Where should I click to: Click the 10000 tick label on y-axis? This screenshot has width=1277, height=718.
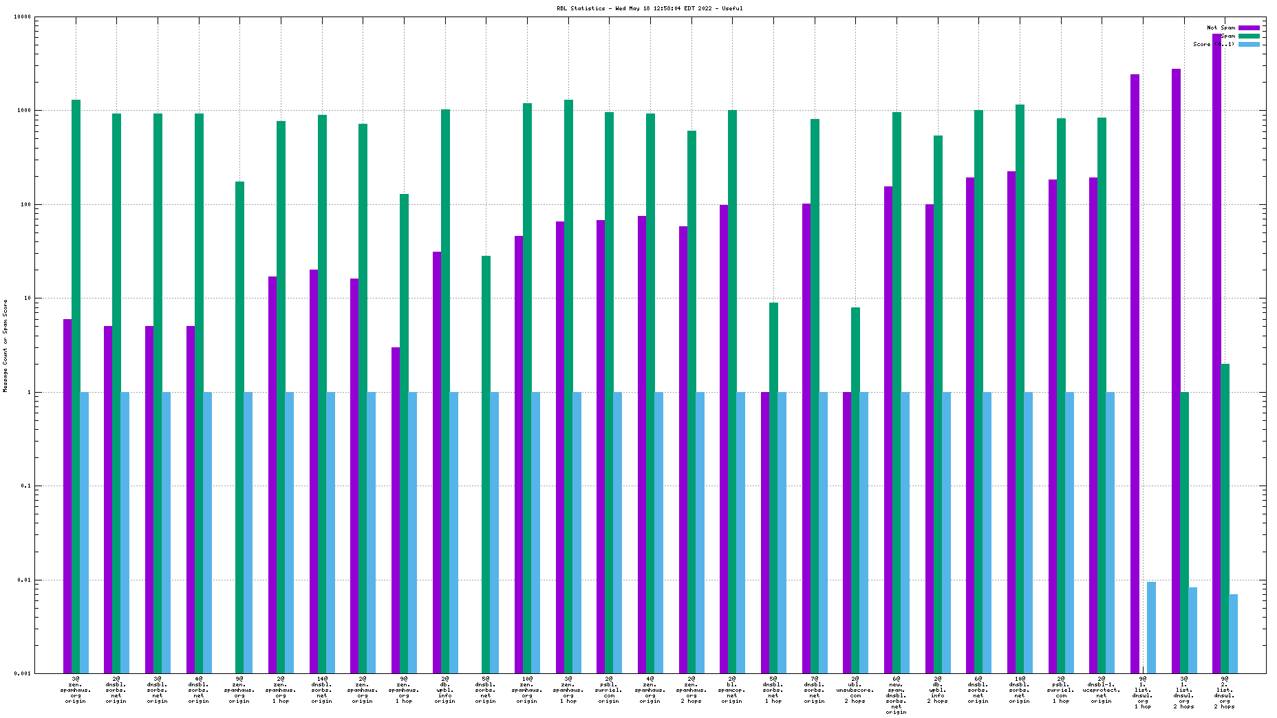(22, 17)
